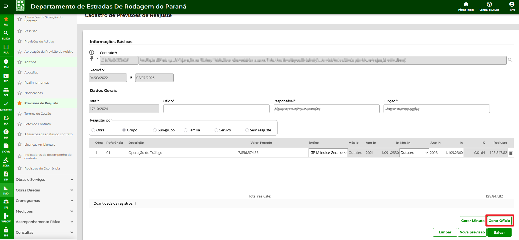Select the Sub-grupo radio option

point(155,130)
